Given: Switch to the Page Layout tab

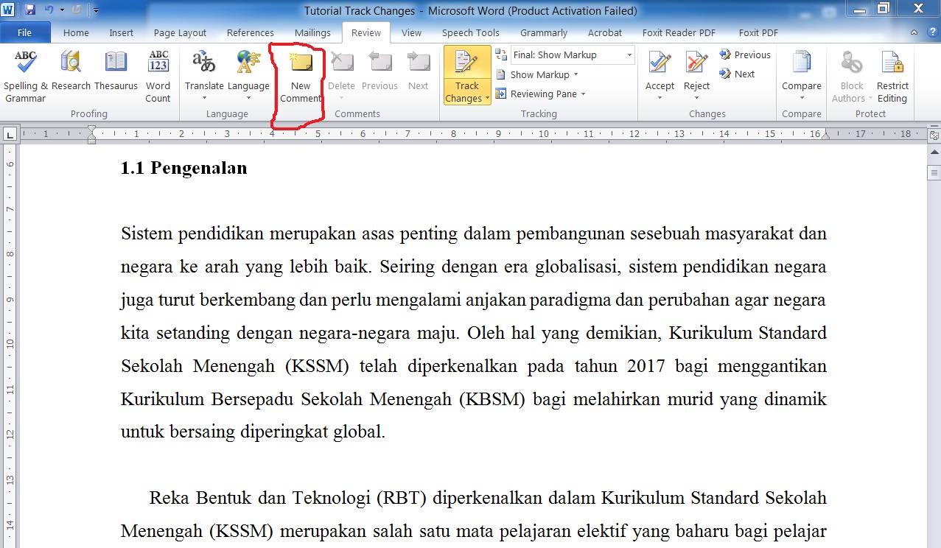Looking at the screenshot, I should click(x=180, y=33).
